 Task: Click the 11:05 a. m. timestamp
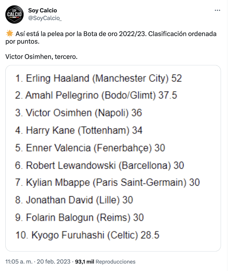point(19,262)
